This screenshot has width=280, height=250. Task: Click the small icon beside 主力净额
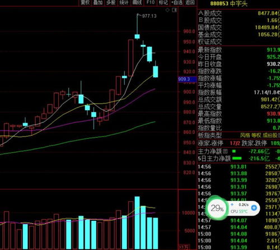pyautogui.click(x=225, y=152)
